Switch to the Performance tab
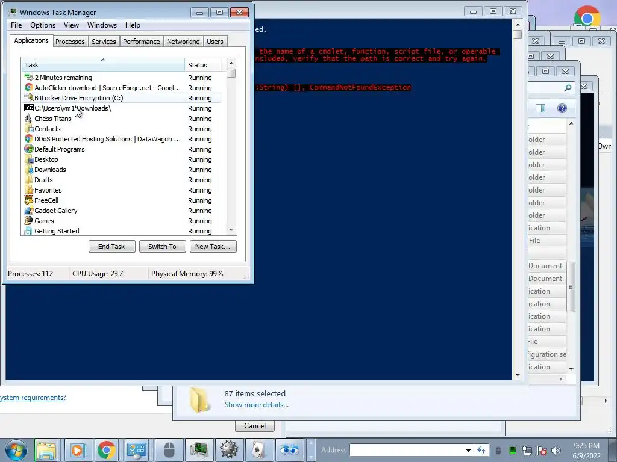Image resolution: width=617 pixels, height=462 pixels. (141, 42)
